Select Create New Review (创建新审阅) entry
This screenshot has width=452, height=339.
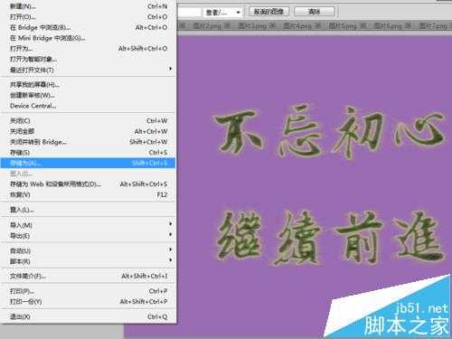(x=88, y=95)
